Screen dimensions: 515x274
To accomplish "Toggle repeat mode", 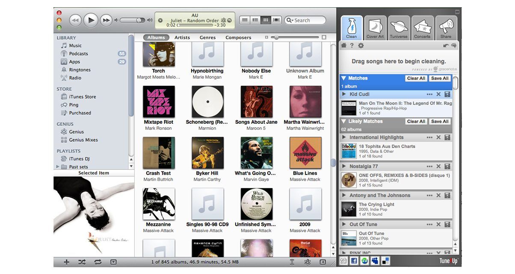I will coord(98,262).
